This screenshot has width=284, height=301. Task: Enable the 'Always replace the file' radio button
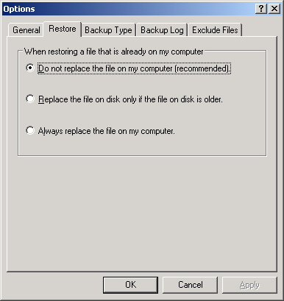coord(30,130)
